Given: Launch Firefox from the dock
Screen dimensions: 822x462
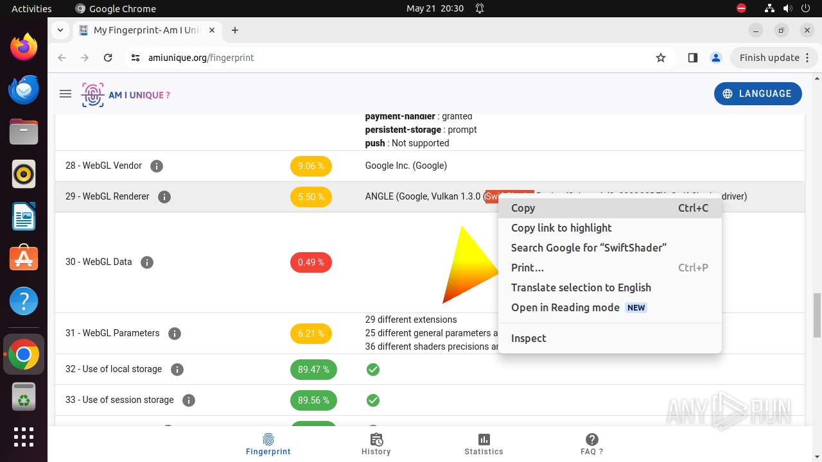Looking at the screenshot, I should (24, 47).
